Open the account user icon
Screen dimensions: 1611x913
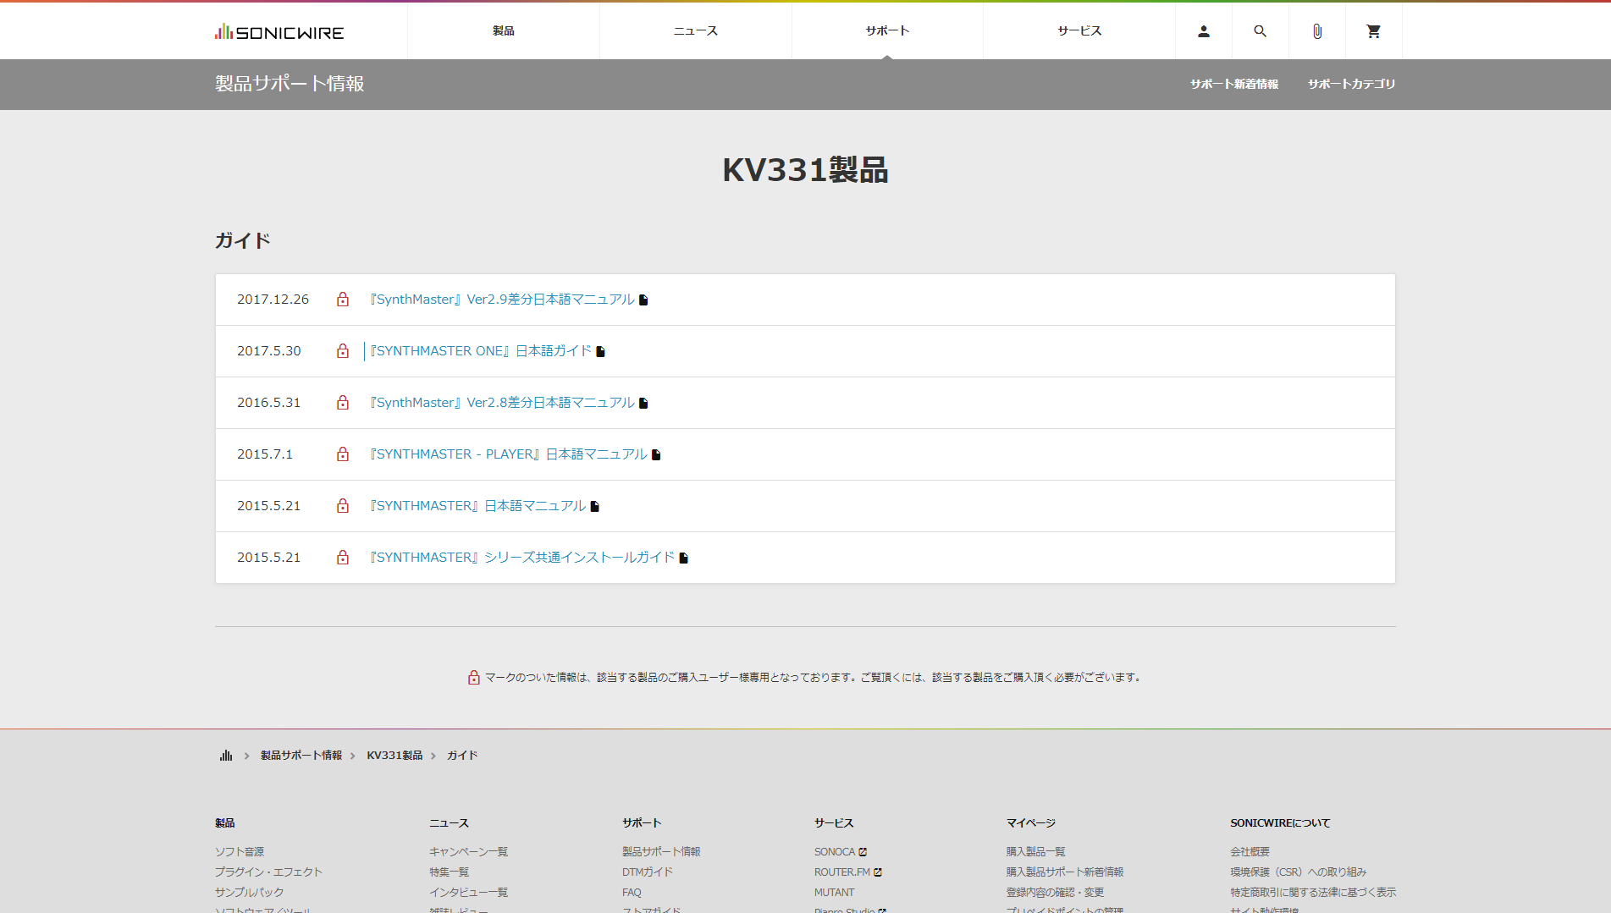(x=1203, y=31)
